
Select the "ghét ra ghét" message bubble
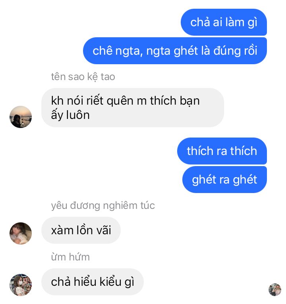[x=224, y=180]
